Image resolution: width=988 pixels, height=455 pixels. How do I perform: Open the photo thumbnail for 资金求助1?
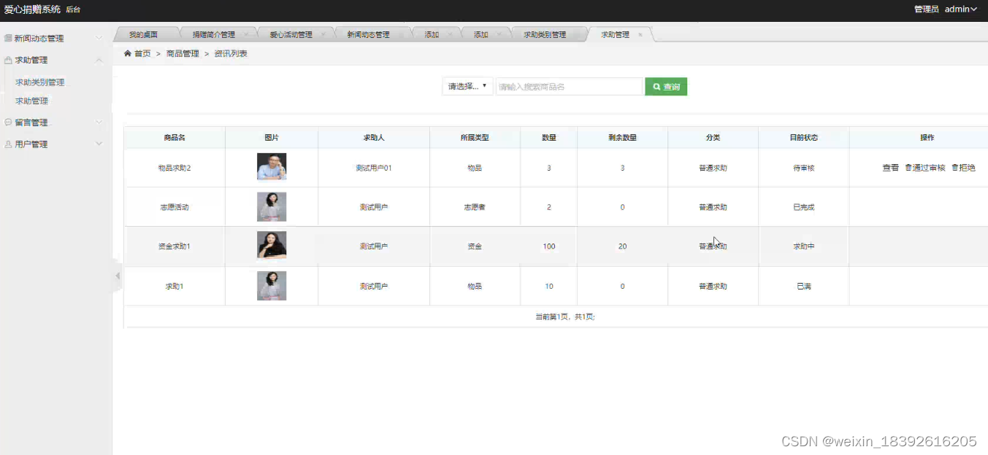pyautogui.click(x=272, y=245)
